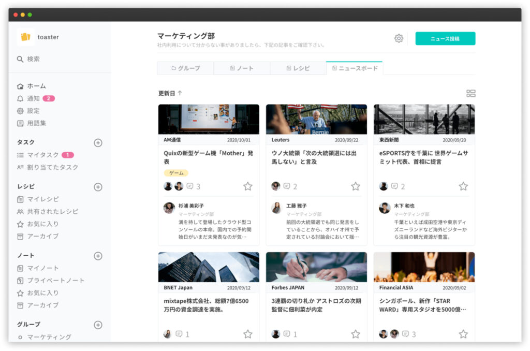The height and width of the screenshot is (351, 530).
Task: Add a new task with タスク plus icon
Action: [98, 143]
